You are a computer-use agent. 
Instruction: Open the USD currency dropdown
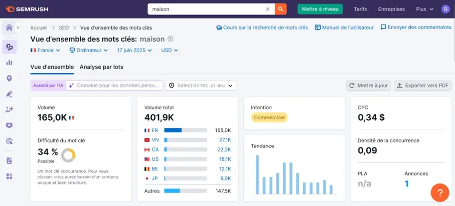tap(170, 50)
